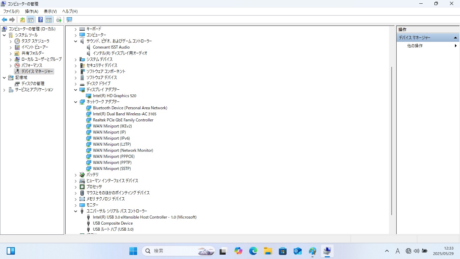Show hidden tray icons chevron

point(387,251)
